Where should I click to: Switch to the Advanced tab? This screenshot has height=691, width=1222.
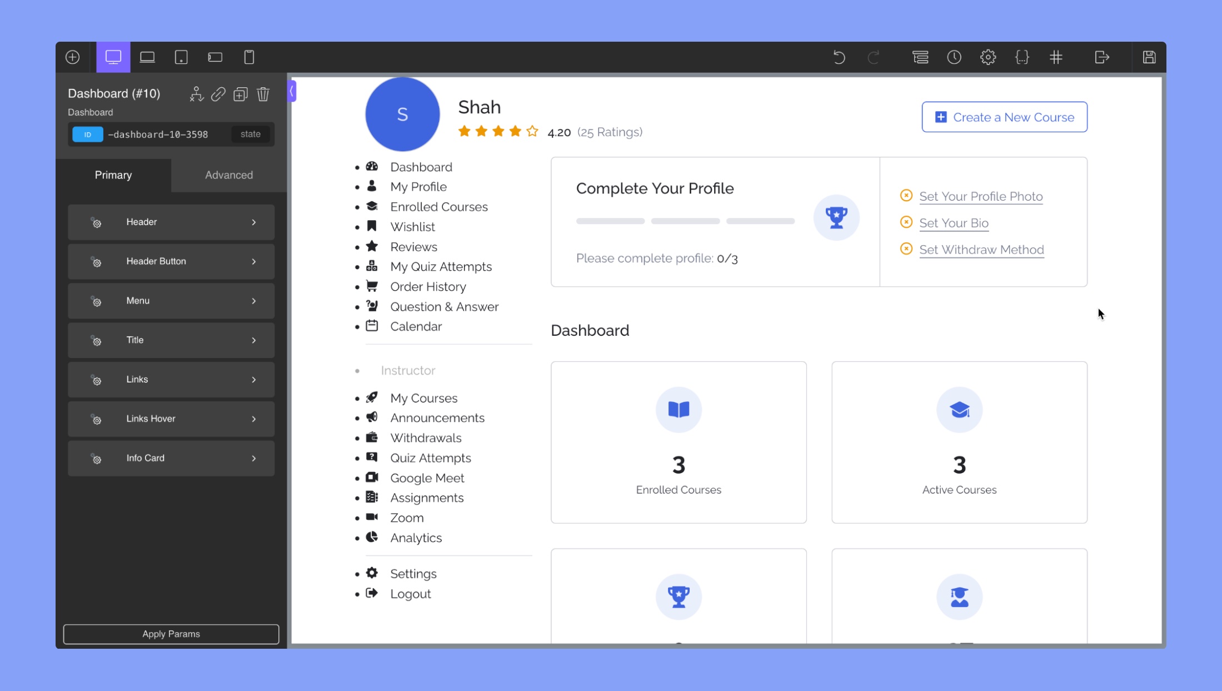pyautogui.click(x=229, y=175)
